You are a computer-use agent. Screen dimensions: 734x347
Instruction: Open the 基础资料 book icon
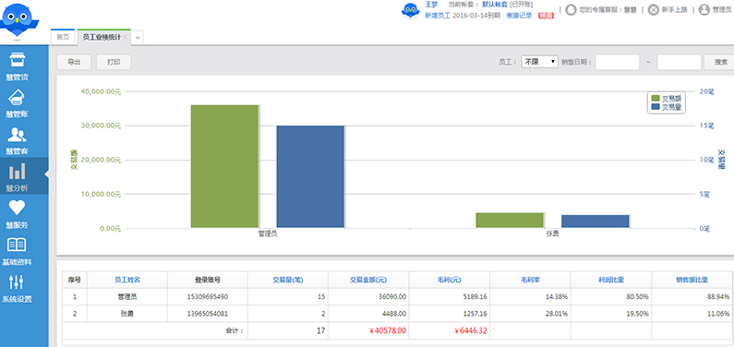click(18, 245)
